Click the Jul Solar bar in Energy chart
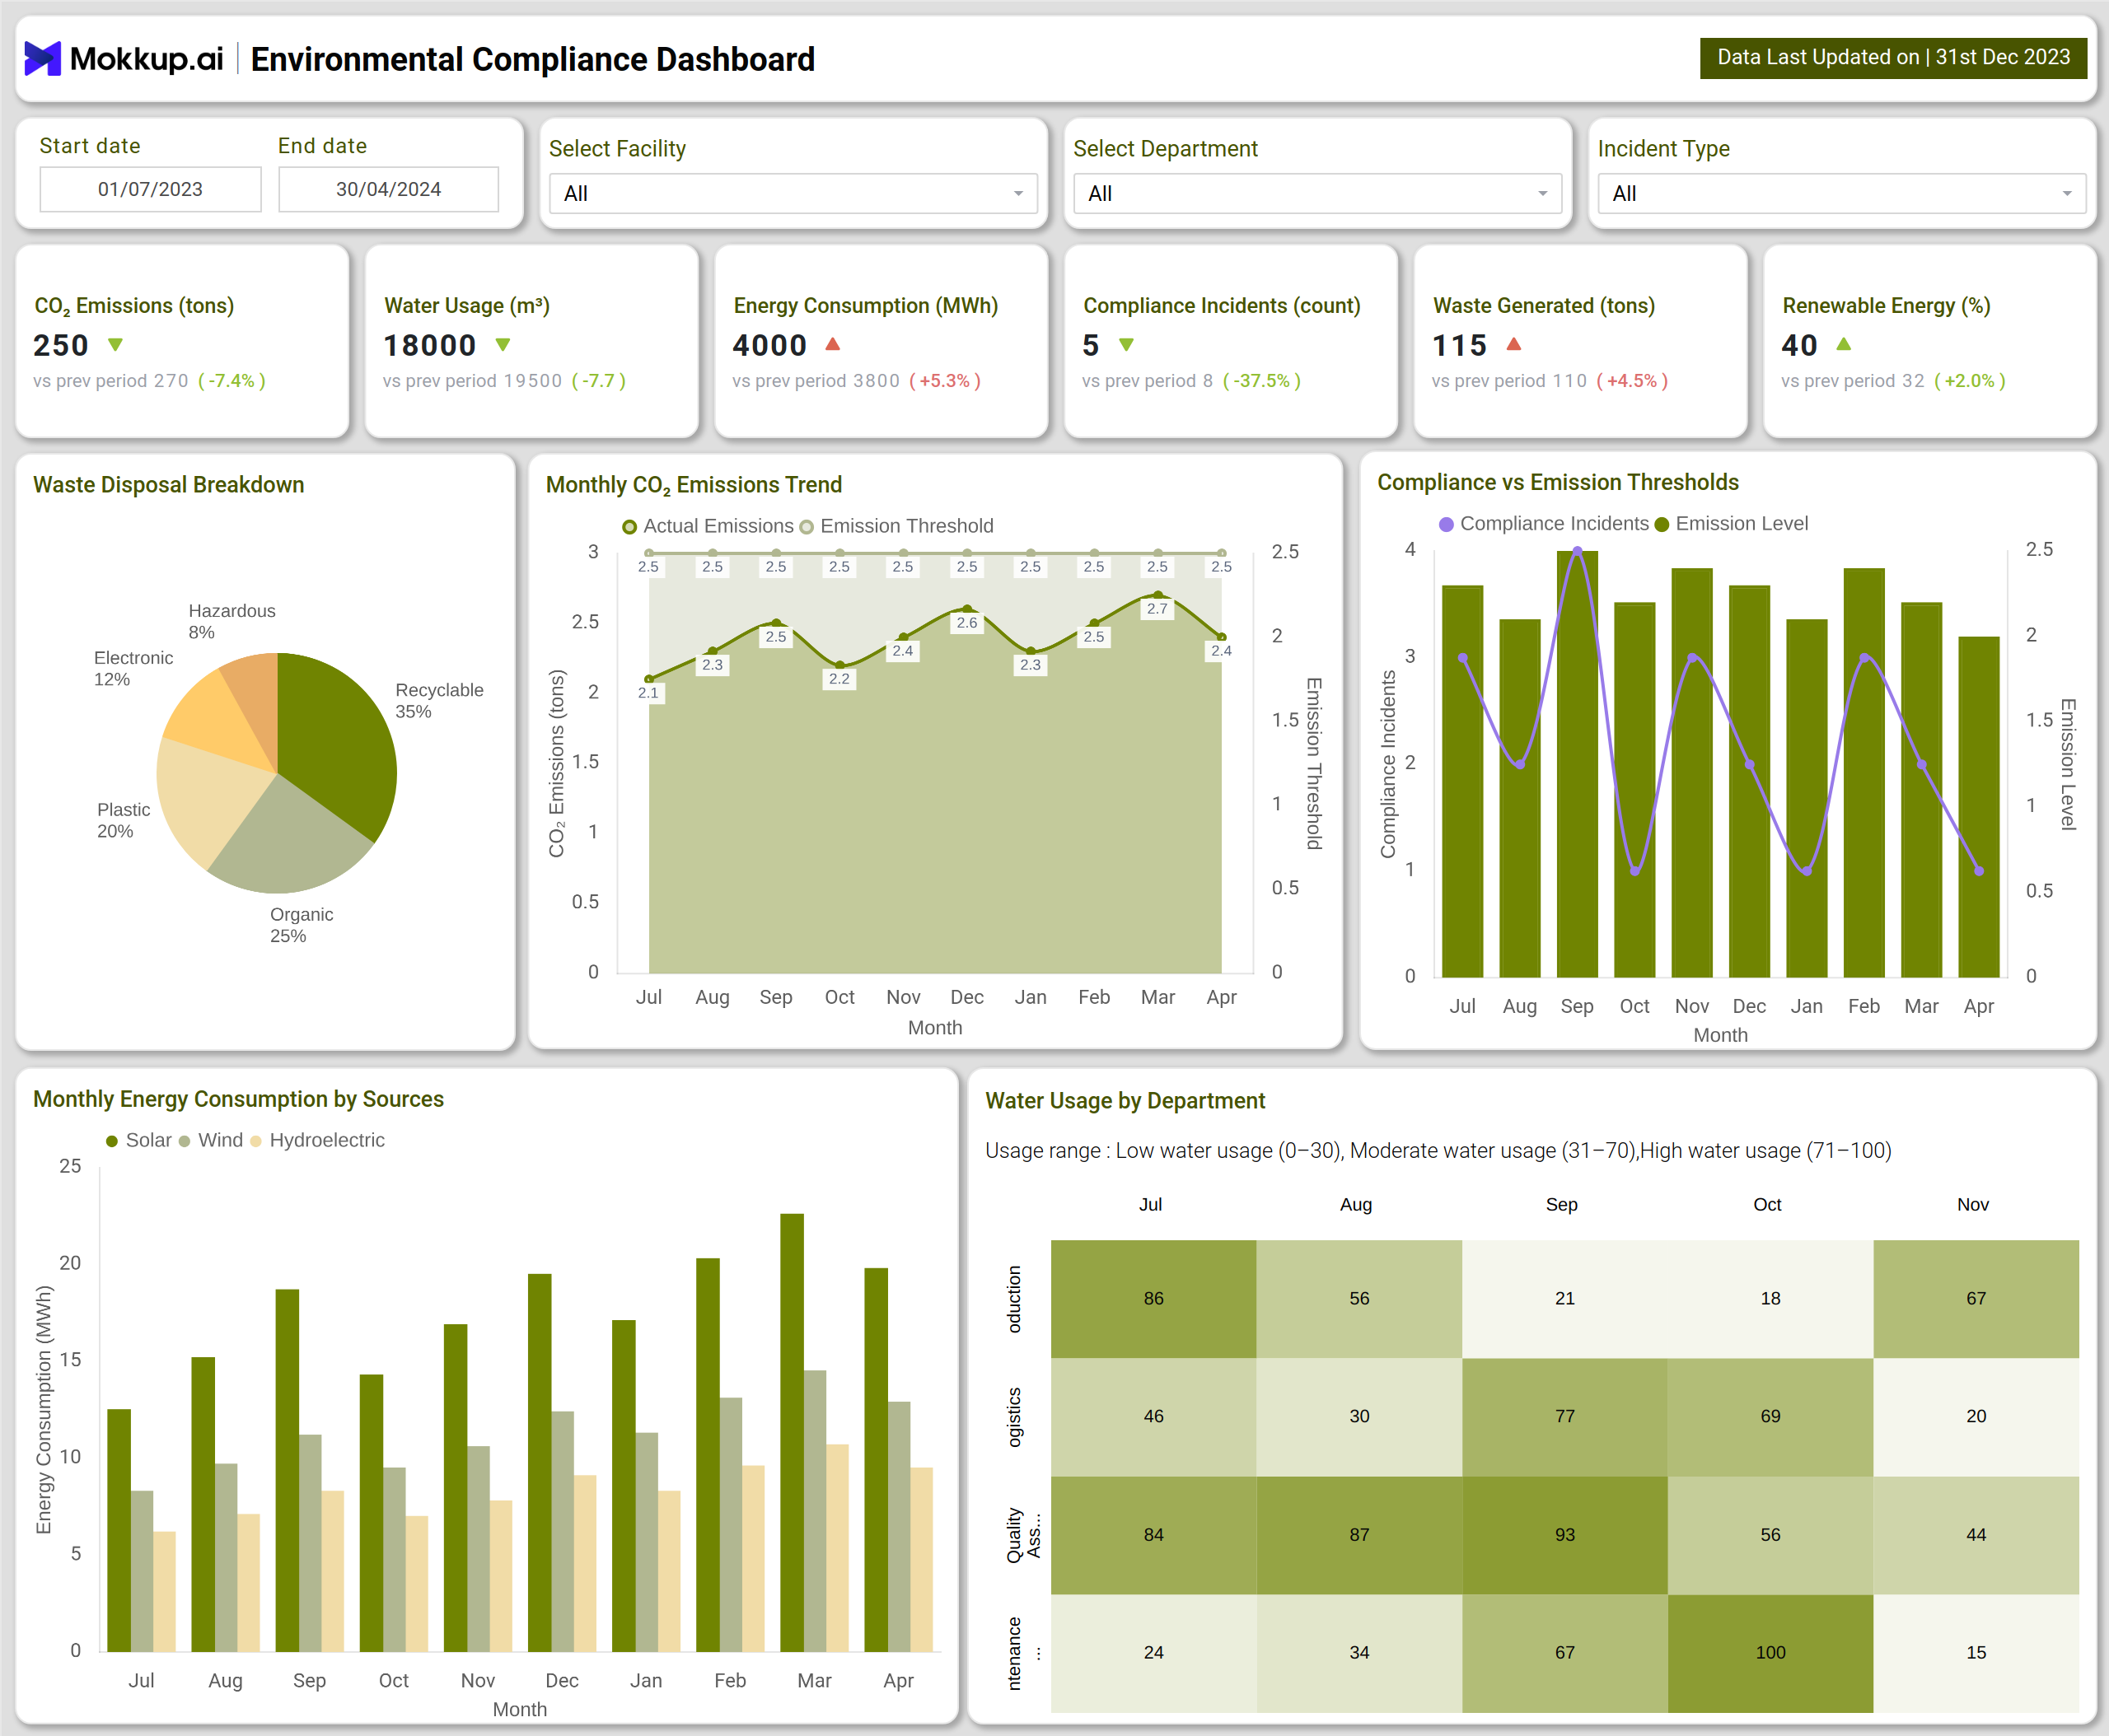Viewport: 2109px width, 1736px height. pyautogui.click(x=119, y=1530)
